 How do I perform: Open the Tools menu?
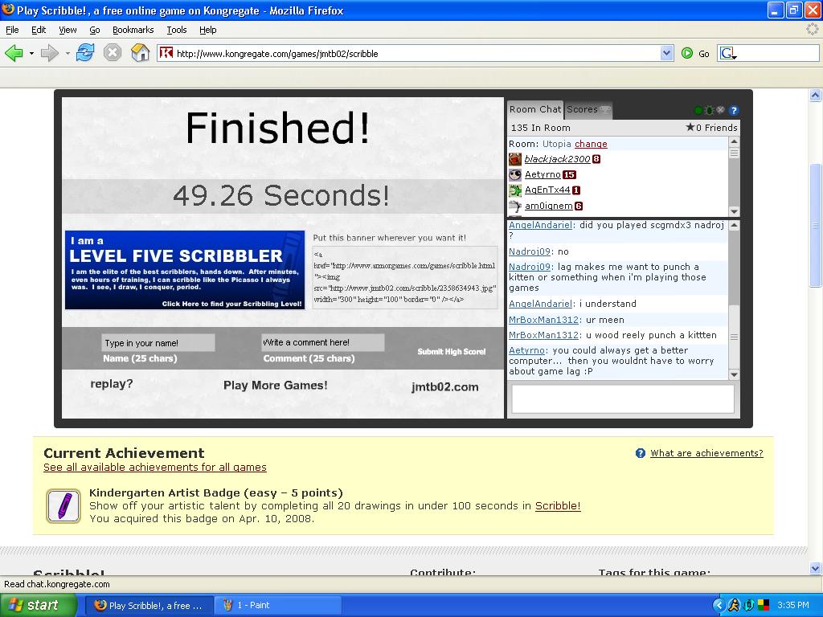177,30
